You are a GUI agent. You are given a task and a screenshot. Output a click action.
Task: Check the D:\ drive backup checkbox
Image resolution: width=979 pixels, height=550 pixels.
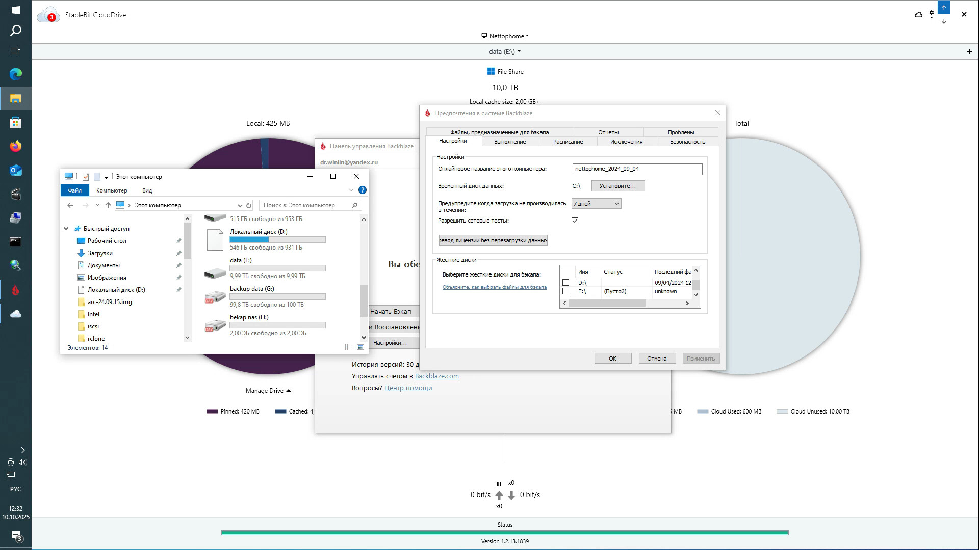(565, 283)
